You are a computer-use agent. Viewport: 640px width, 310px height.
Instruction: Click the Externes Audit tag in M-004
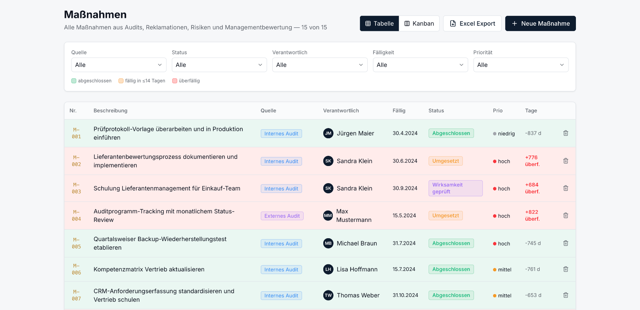tap(282, 216)
